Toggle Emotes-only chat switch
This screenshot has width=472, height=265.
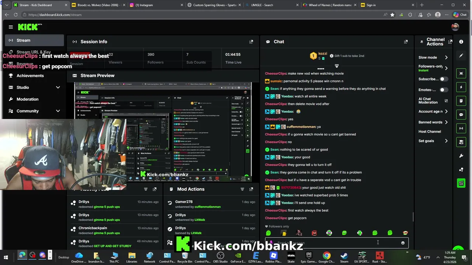pyautogui.click(x=444, y=90)
